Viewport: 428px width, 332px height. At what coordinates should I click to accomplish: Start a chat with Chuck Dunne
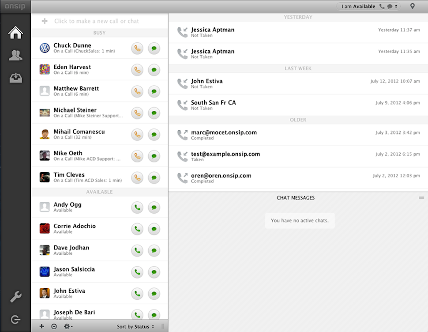154,48
